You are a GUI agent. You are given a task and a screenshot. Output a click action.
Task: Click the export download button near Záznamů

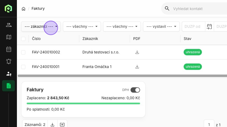(x=52, y=125)
